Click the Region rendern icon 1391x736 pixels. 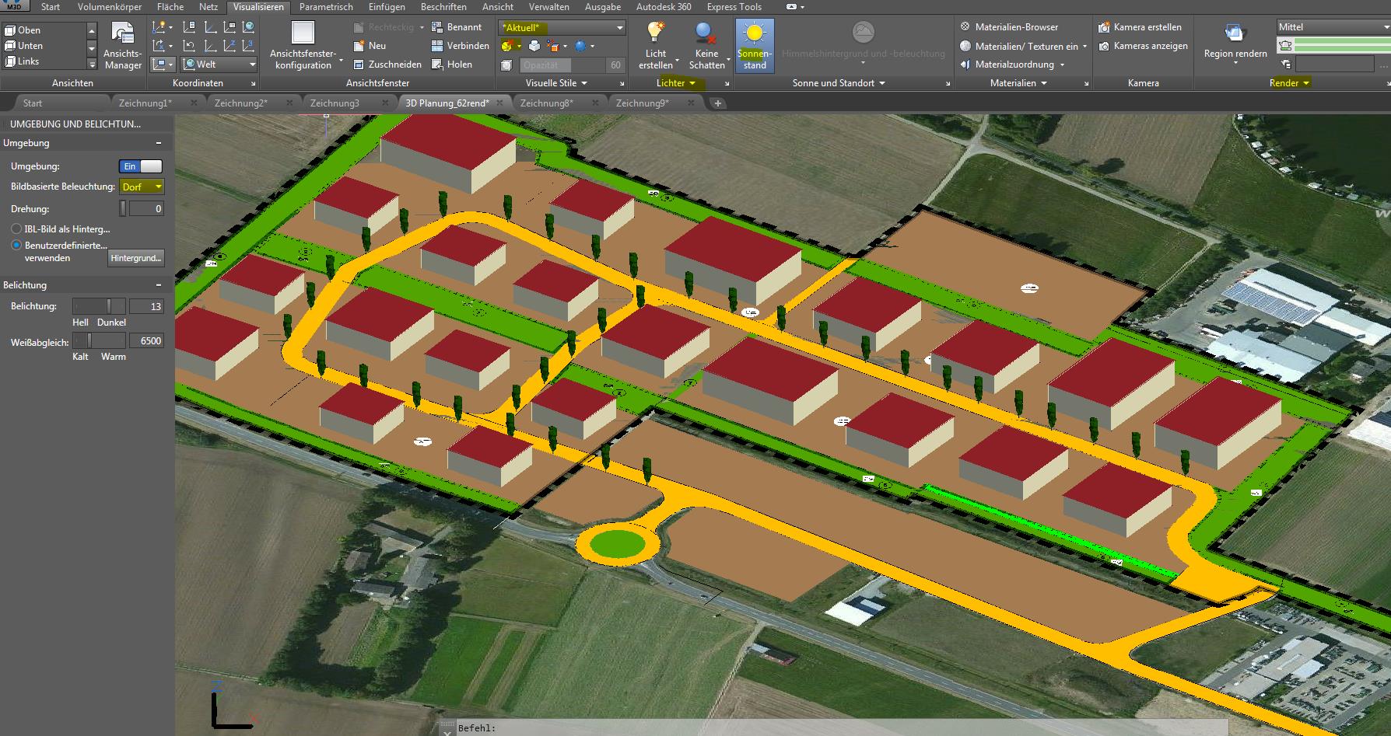[1235, 33]
